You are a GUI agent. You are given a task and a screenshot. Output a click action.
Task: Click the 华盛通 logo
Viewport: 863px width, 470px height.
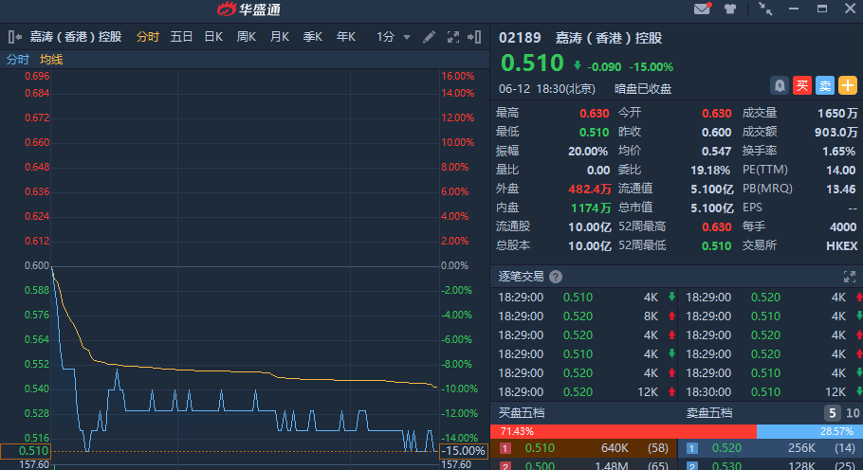point(248,9)
